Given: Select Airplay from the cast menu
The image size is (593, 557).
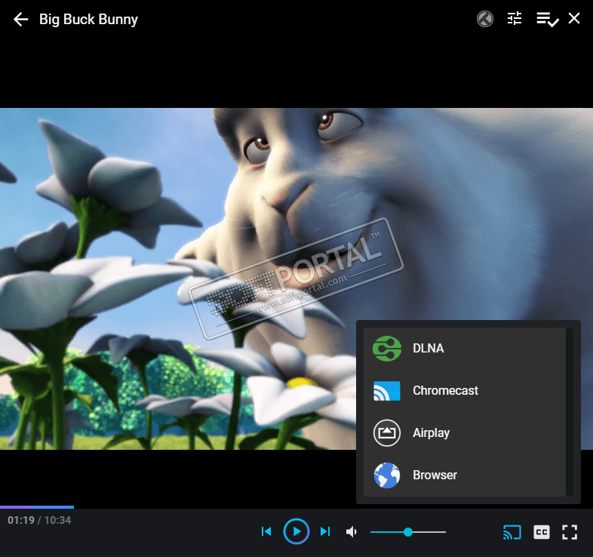Looking at the screenshot, I should coord(465,433).
